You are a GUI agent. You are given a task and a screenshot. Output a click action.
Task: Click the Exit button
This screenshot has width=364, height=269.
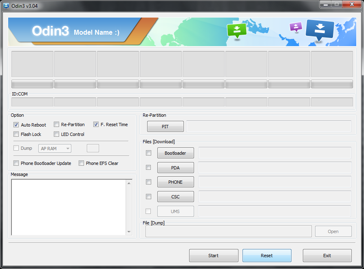click(x=327, y=256)
